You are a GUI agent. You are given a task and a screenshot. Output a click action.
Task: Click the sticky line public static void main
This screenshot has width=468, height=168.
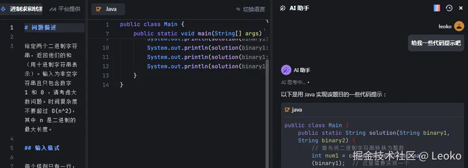pyautogui.click(x=197, y=34)
